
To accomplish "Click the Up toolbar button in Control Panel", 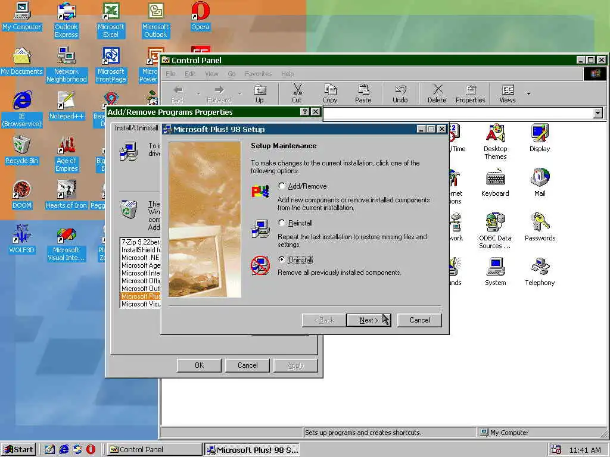I will (x=260, y=94).
